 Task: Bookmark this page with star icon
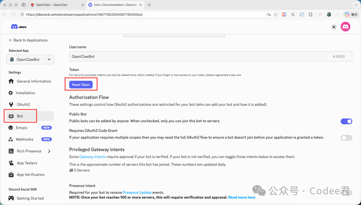(275, 14)
